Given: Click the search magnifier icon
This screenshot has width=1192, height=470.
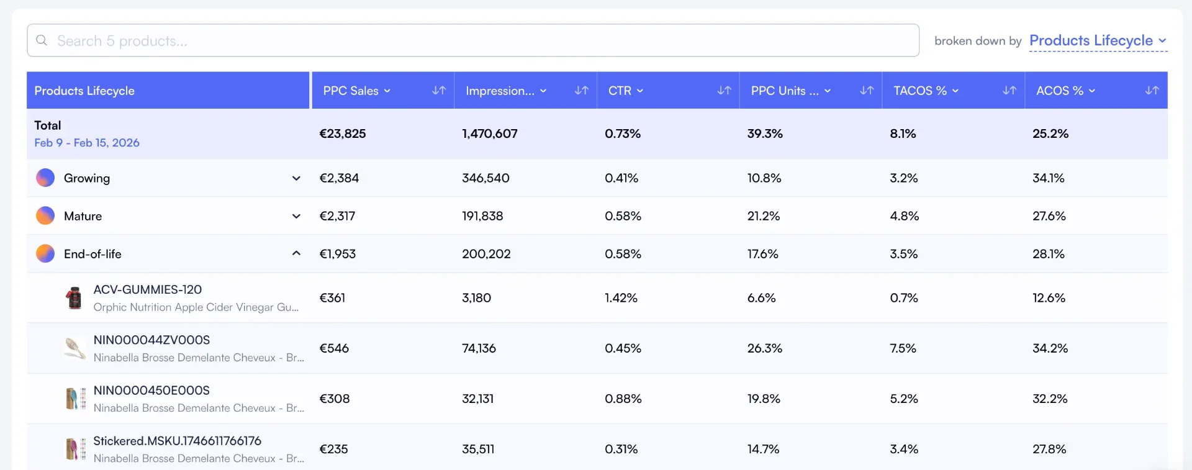Looking at the screenshot, I should point(42,40).
